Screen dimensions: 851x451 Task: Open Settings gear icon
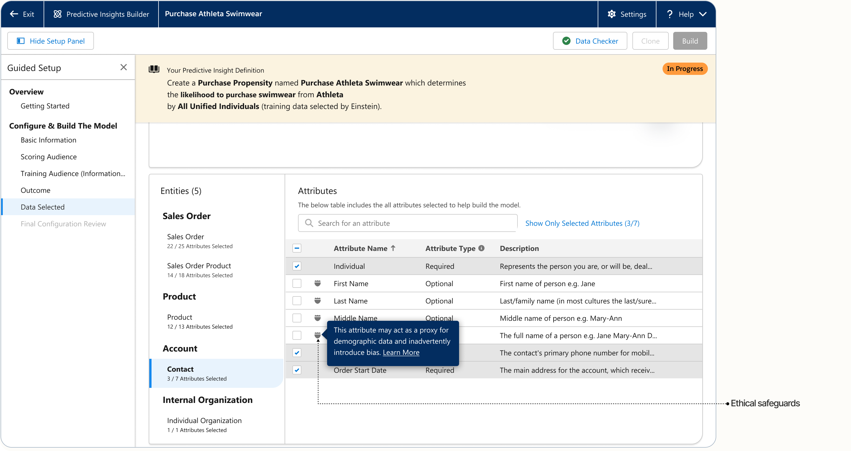click(x=611, y=14)
